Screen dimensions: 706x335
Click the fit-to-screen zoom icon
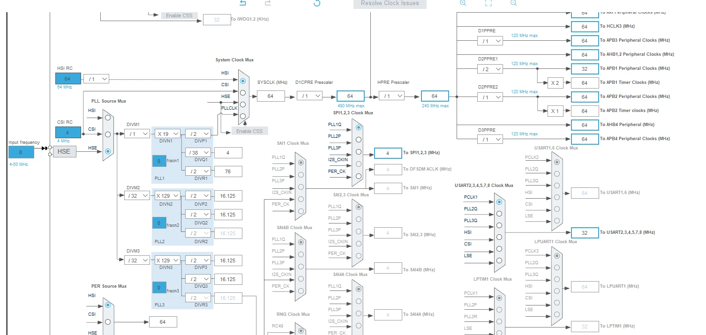(488, 3)
